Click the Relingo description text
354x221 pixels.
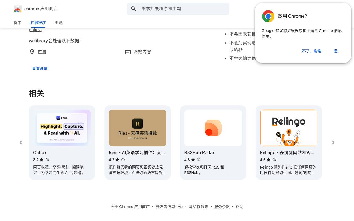coord(288,170)
